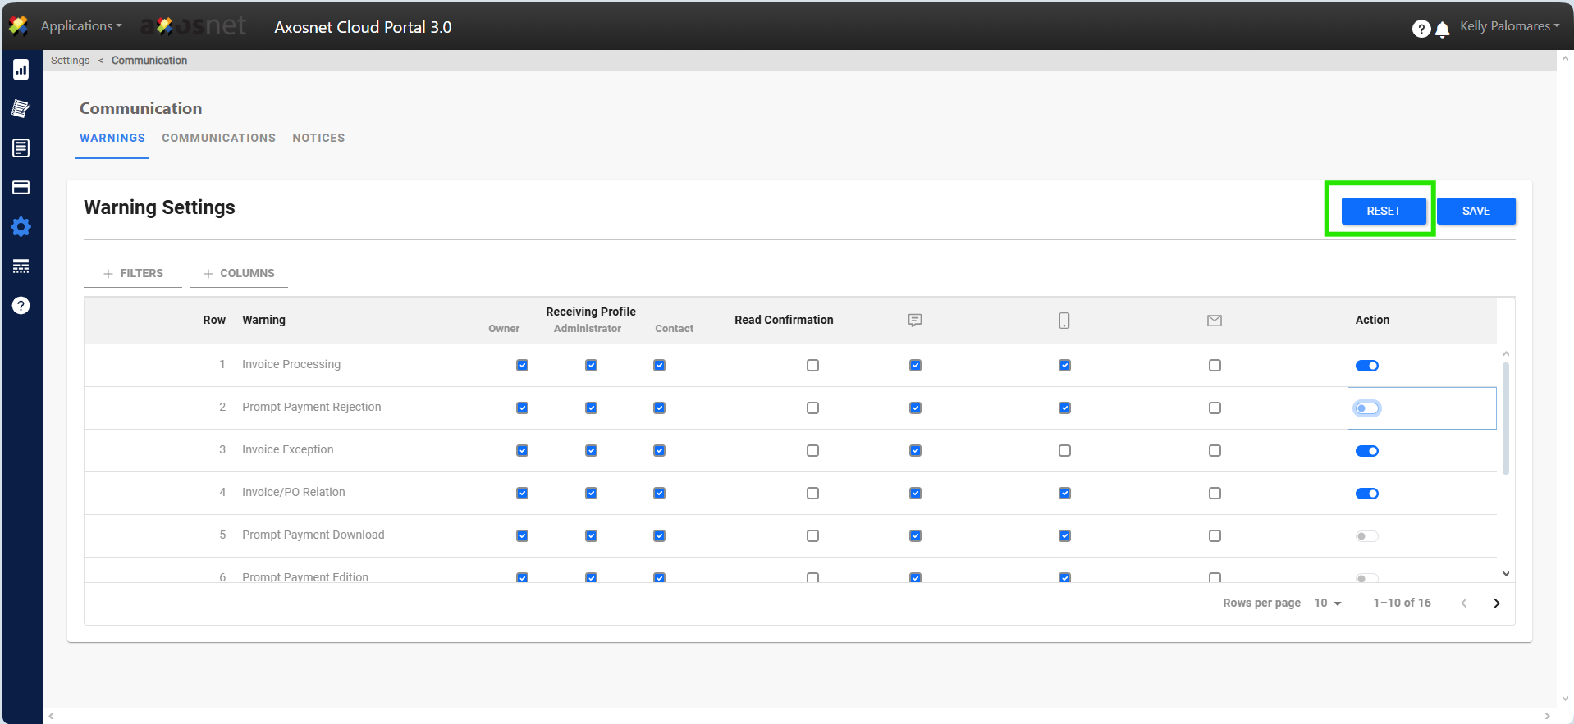Click the Save button
Screen dimensions: 1574x724
click(1476, 211)
